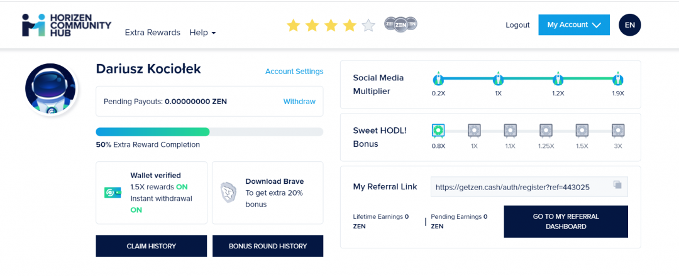Screen dimensions: 679x276
Task: Open the Claim History page
Action: coord(151,246)
